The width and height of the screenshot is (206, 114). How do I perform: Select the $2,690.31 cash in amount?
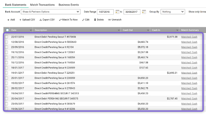(172, 73)
